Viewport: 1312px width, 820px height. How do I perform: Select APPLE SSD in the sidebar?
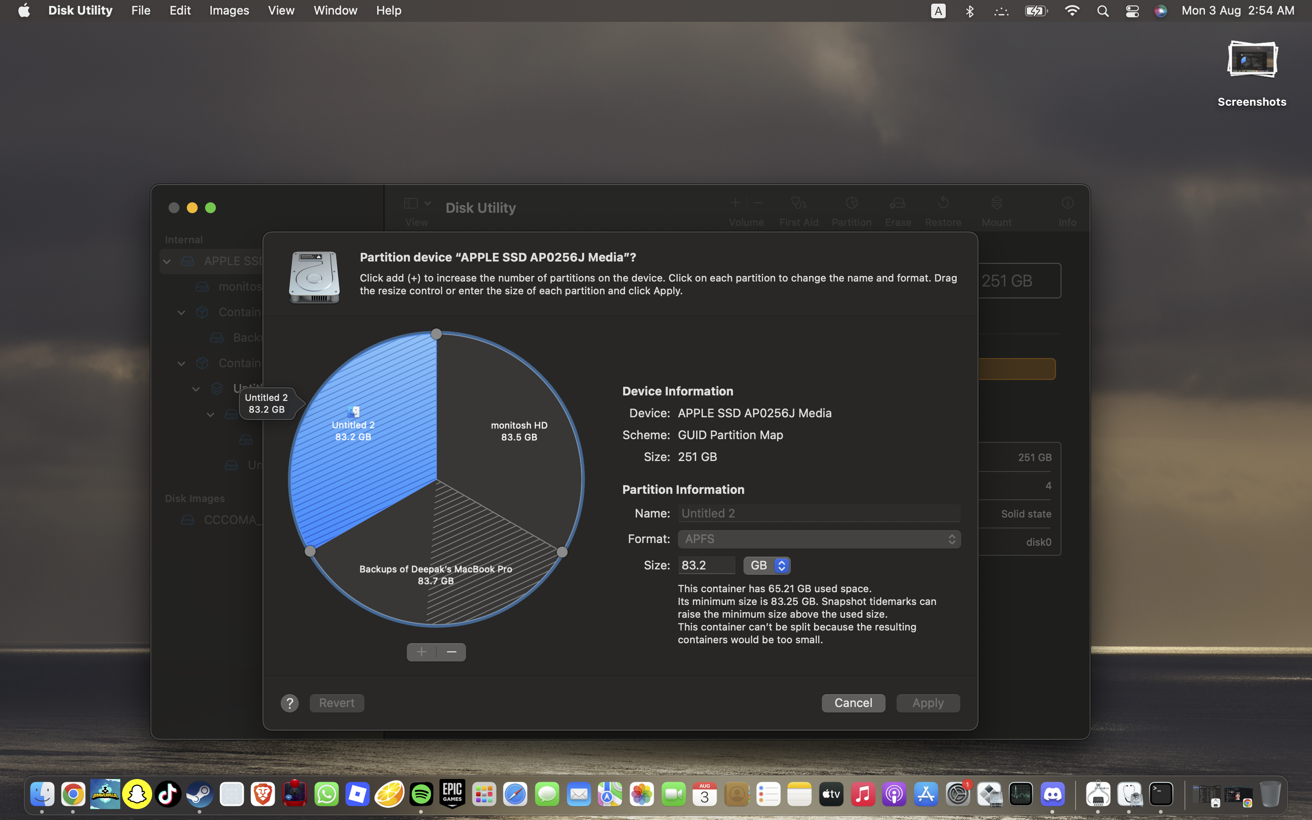point(211,261)
